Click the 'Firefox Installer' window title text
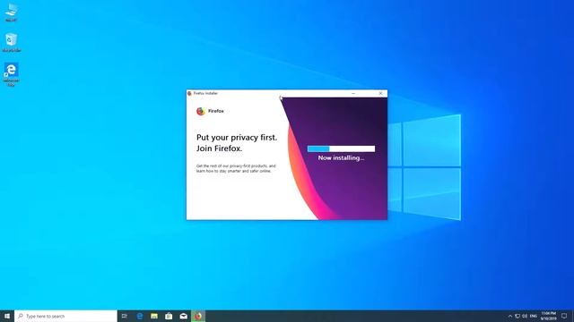Image resolution: width=574 pixels, height=322 pixels. pos(205,93)
